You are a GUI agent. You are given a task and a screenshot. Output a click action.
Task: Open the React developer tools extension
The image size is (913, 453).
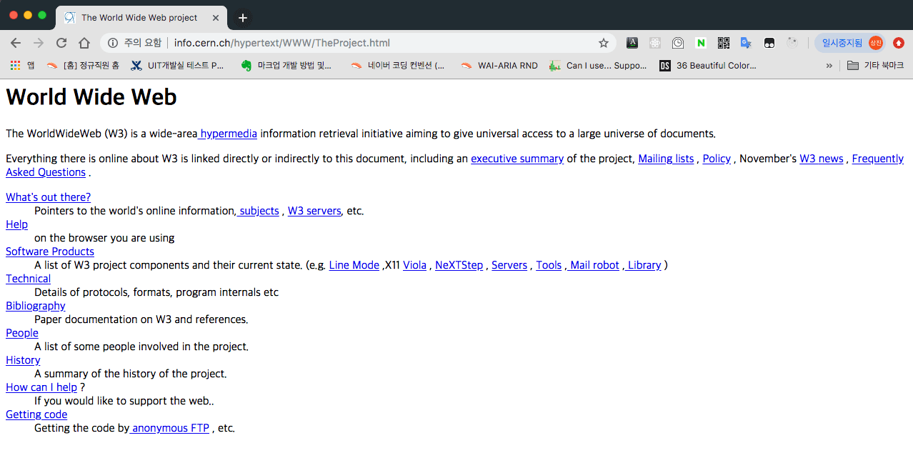pos(655,43)
